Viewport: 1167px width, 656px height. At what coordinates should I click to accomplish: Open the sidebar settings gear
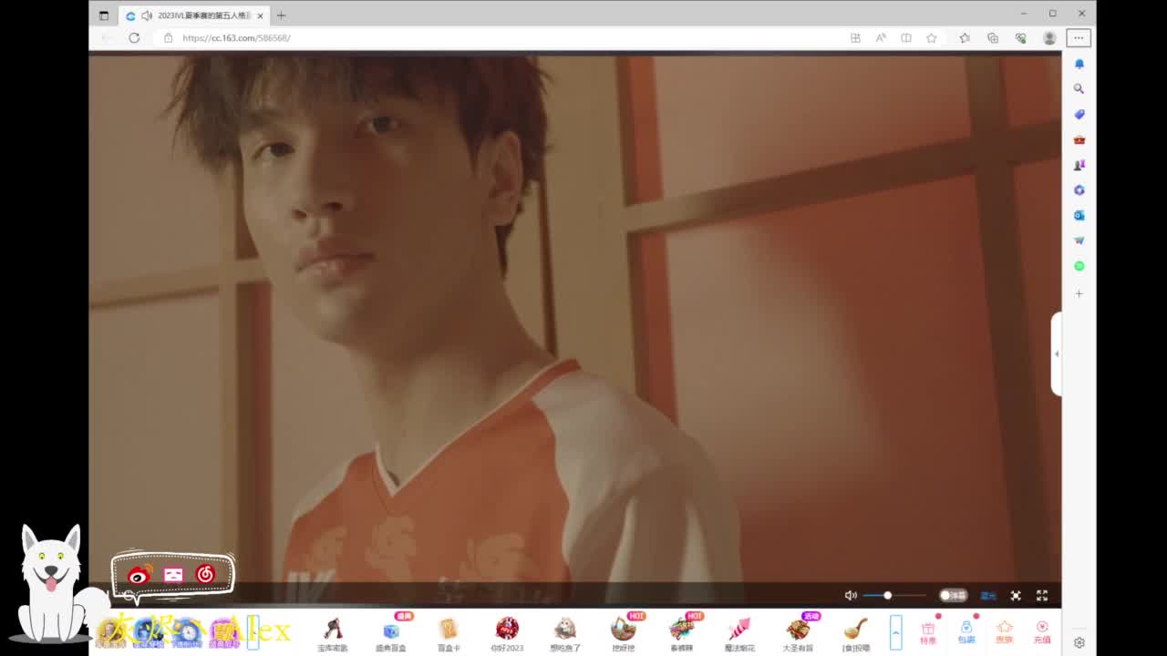pos(1079,642)
